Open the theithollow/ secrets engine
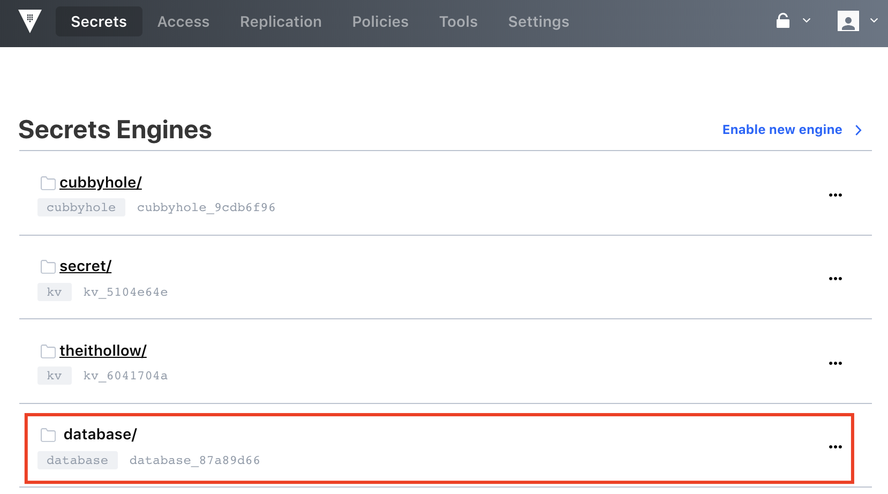This screenshot has width=888, height=494. tap(103, 351)
